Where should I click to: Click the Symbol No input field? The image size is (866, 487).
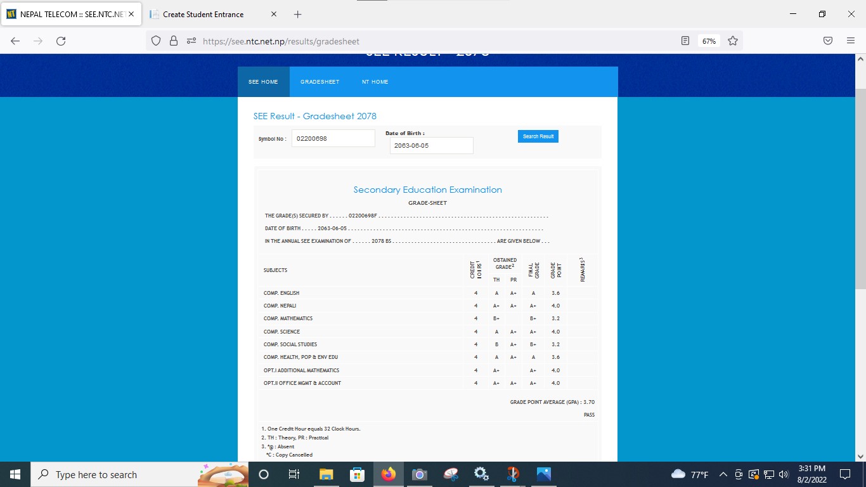click(x=333, y=138)
